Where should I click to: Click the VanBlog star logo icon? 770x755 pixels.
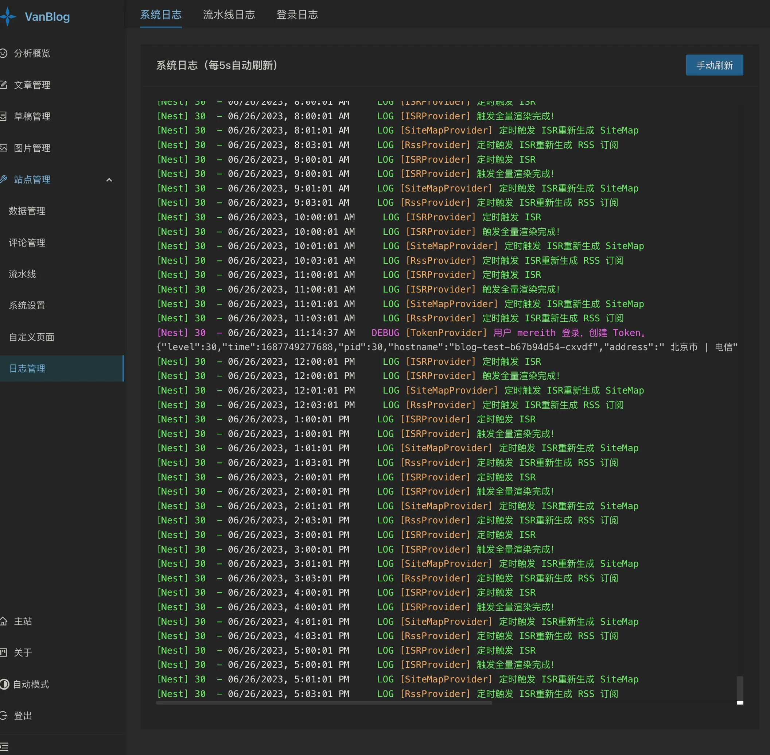click(x=8, y=17)
